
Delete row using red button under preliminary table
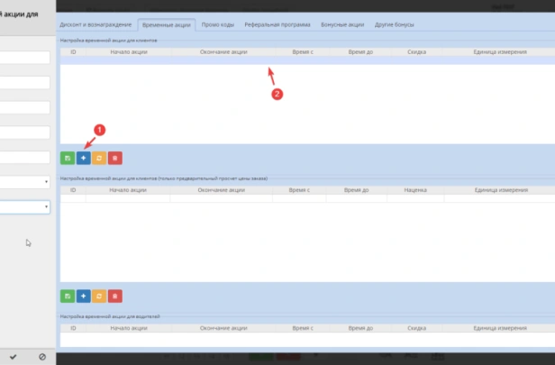pos(115,296)
